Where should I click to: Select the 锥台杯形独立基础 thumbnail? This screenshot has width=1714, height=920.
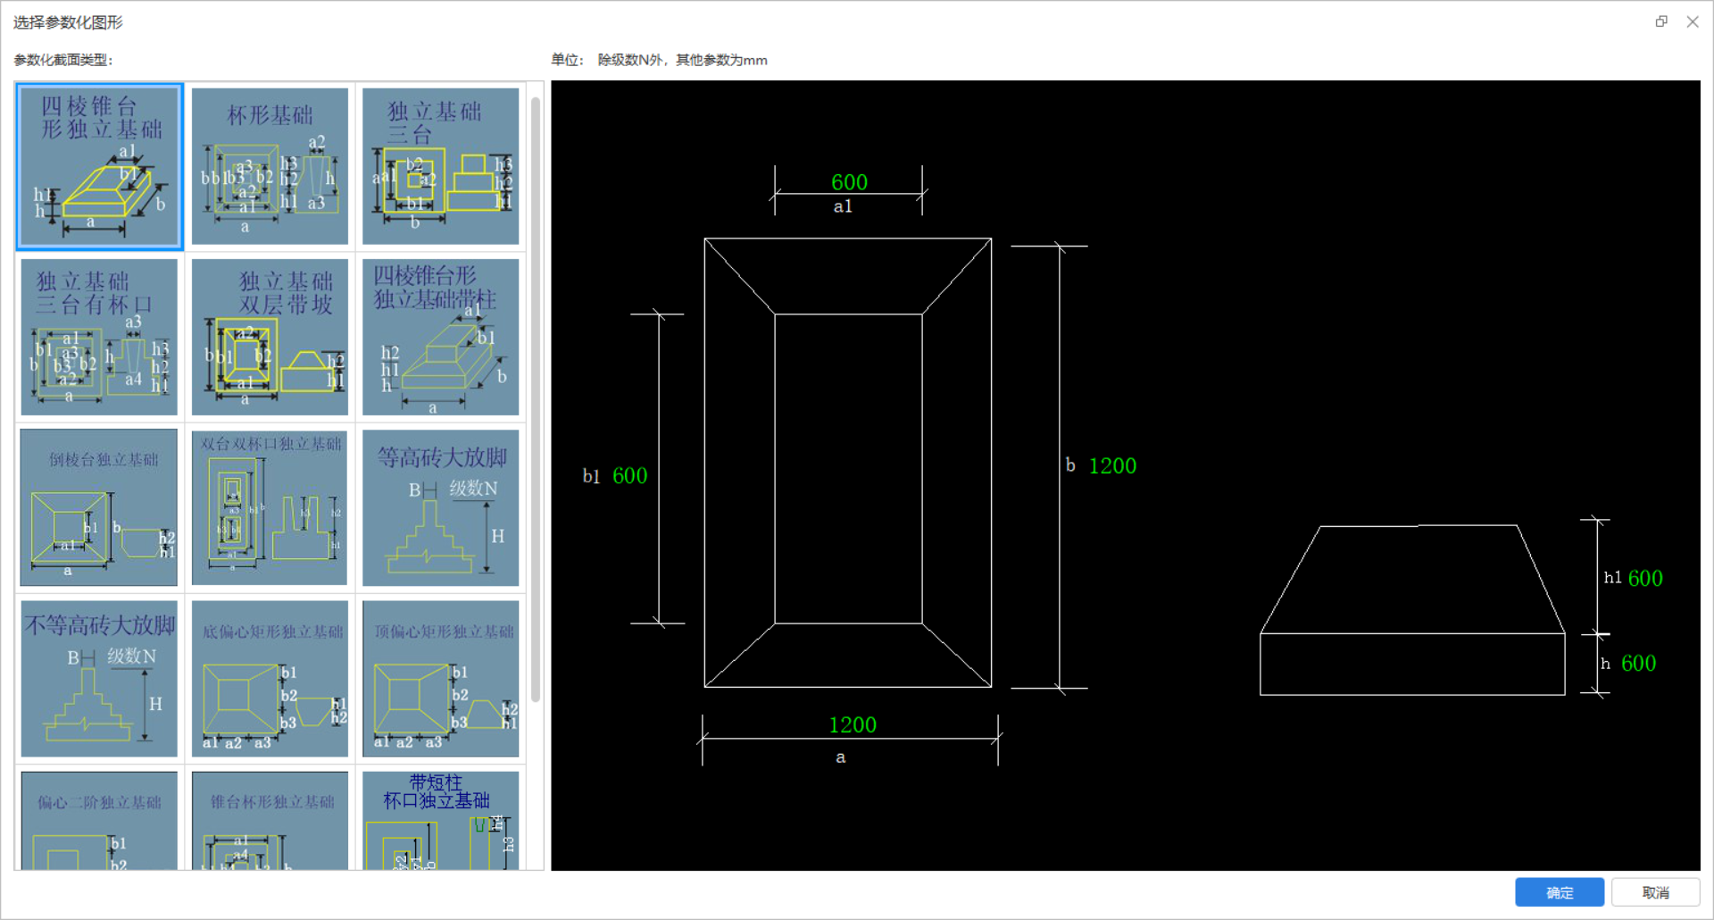tap(270, 821)
